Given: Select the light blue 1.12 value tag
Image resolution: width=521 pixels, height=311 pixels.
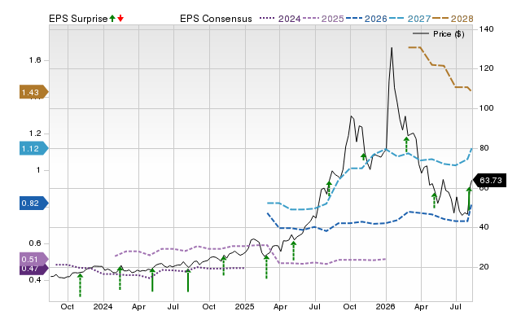Looking at the screenshot, I should (x=34, y=148).
